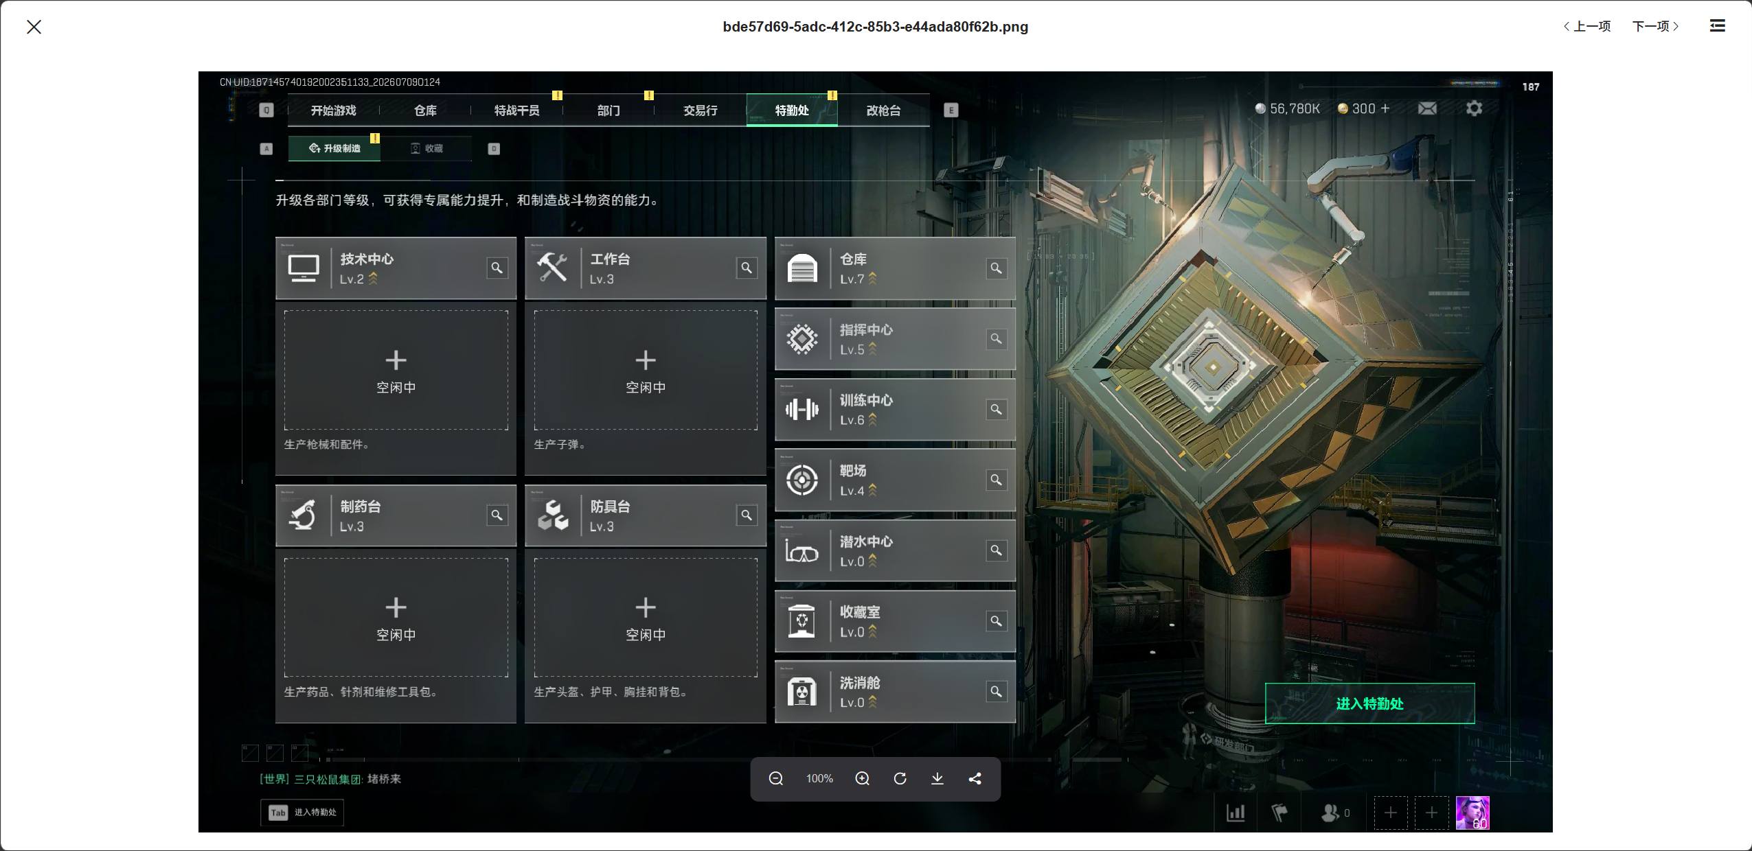Click magnifier icon on 仓库 Lv.7
The height and width of the screenshot is (851, 1752).
tap(996, 268)
